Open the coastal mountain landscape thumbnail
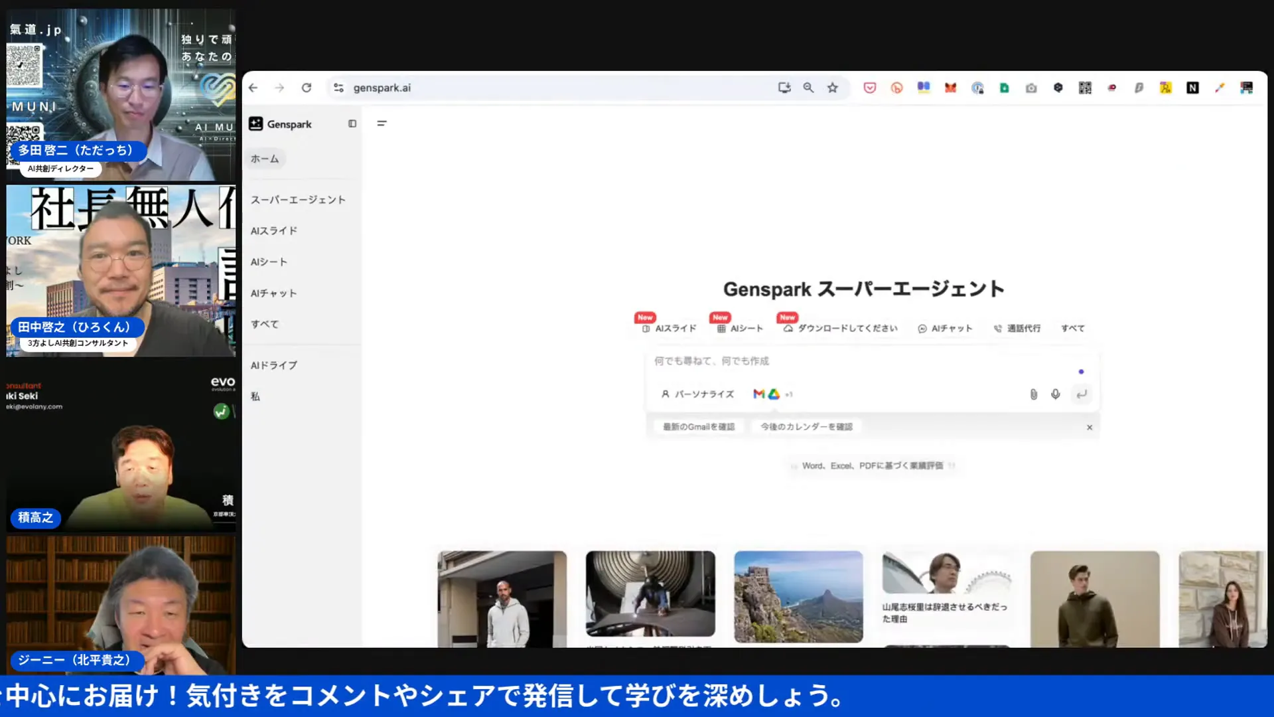This screenshot has height=717, width=1274. tap(798, 596)
